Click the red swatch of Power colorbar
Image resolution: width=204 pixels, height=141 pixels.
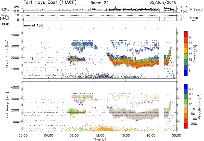tap(186, 34)
